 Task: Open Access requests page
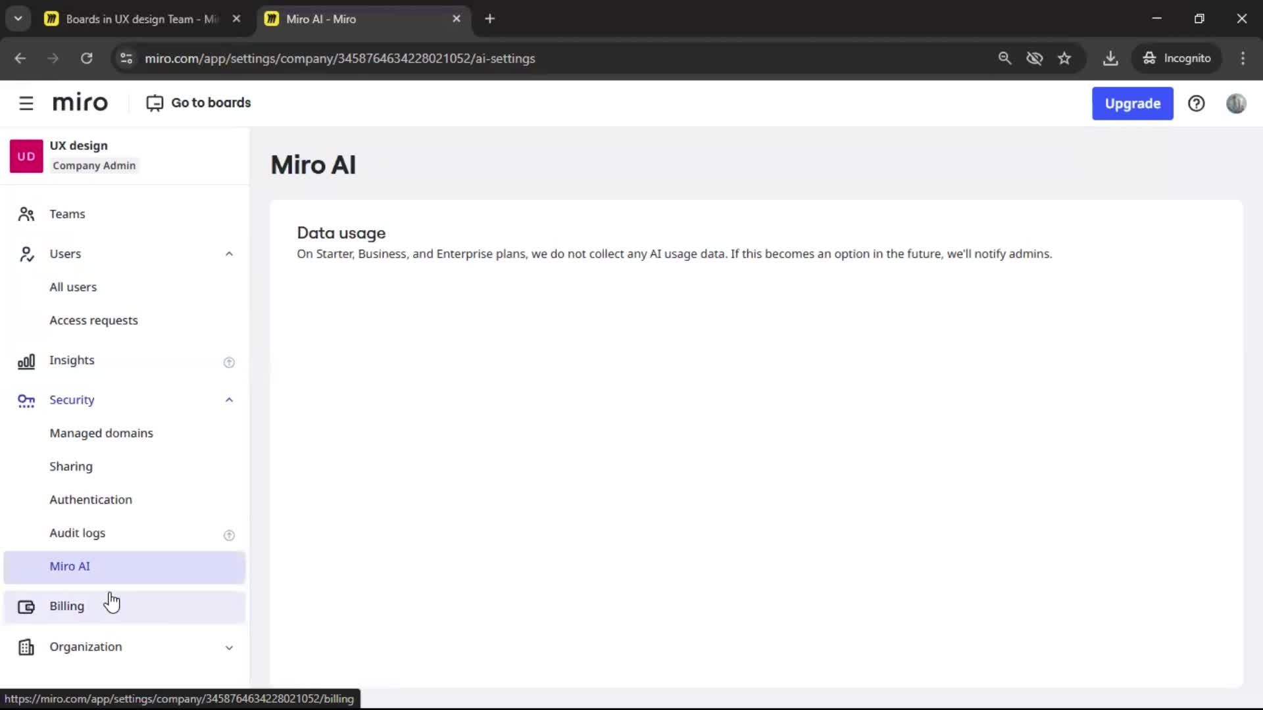93,320
